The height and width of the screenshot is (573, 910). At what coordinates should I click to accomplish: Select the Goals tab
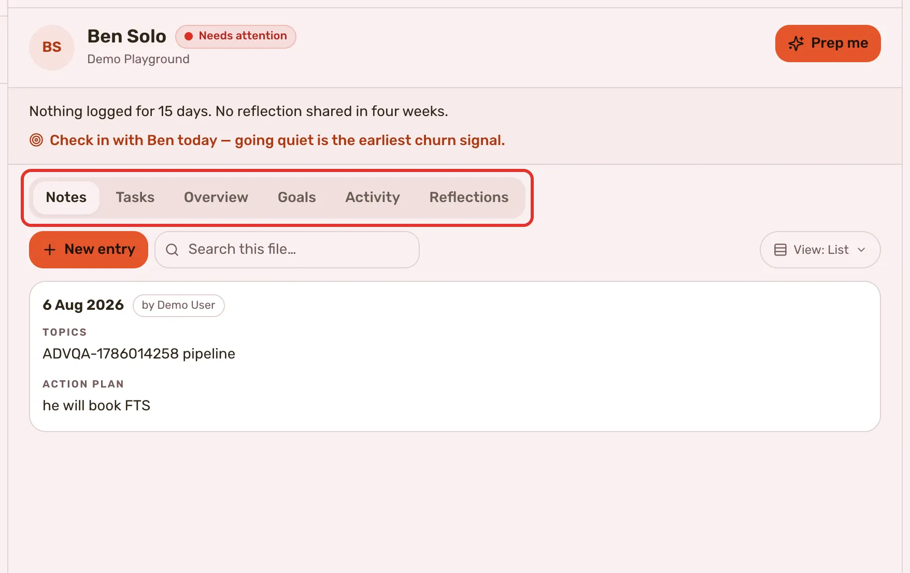pos(297,197)
